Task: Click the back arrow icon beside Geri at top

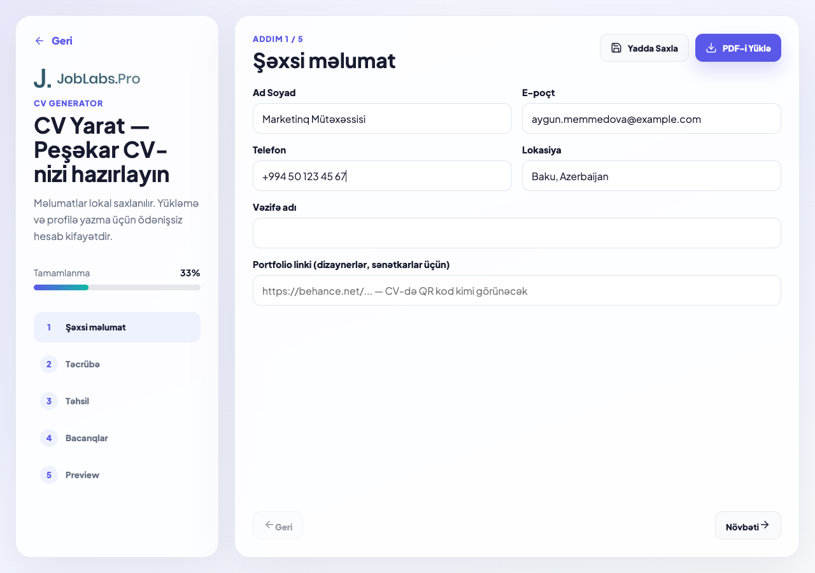Action: (39, 41)
